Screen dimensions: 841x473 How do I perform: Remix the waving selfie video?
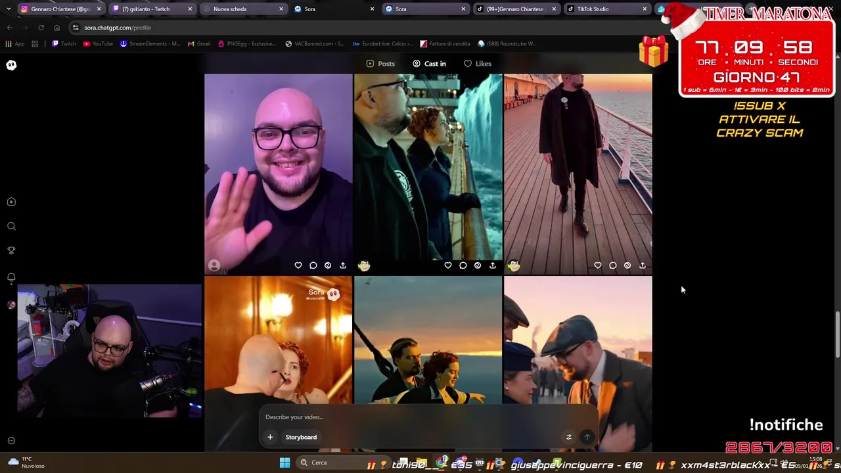pos(328,265)
